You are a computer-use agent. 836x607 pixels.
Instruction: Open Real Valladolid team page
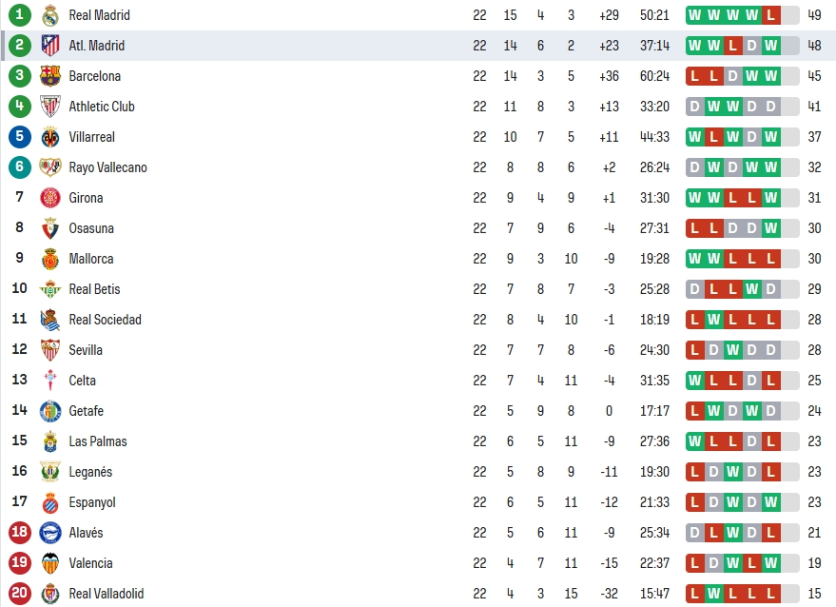[x=107, y=594]
